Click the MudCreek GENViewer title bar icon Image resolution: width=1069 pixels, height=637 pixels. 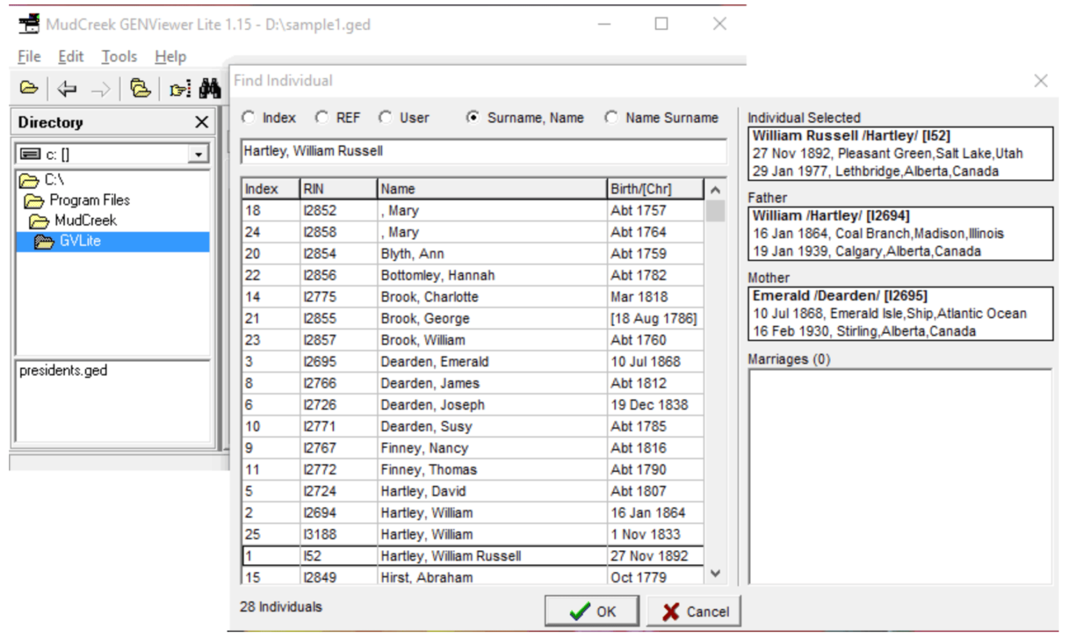point(28,24)
